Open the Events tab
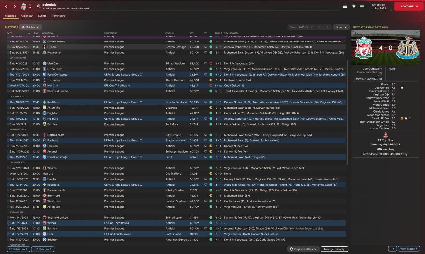 [42, 16]
